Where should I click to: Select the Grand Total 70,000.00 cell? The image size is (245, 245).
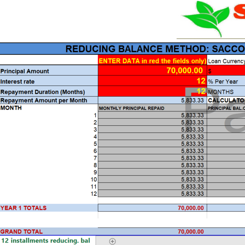click(x=152, y=232)
